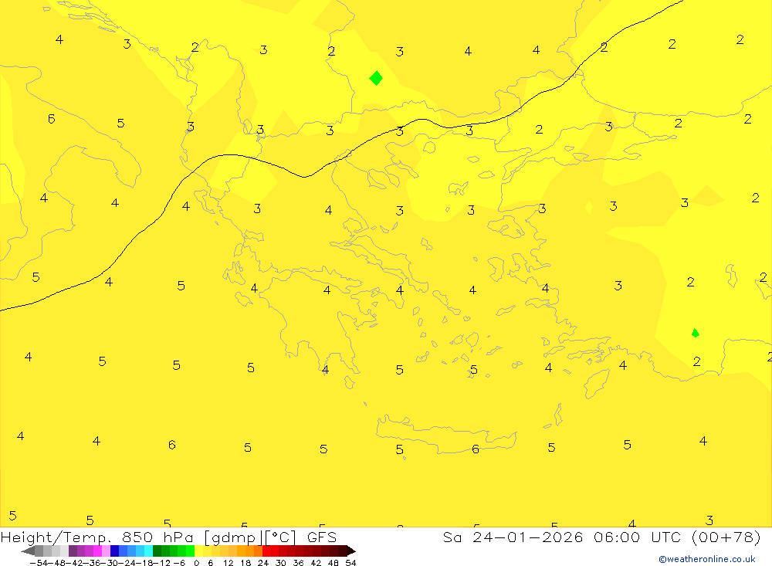Pick the dark purple swatch in color scale

73,551
